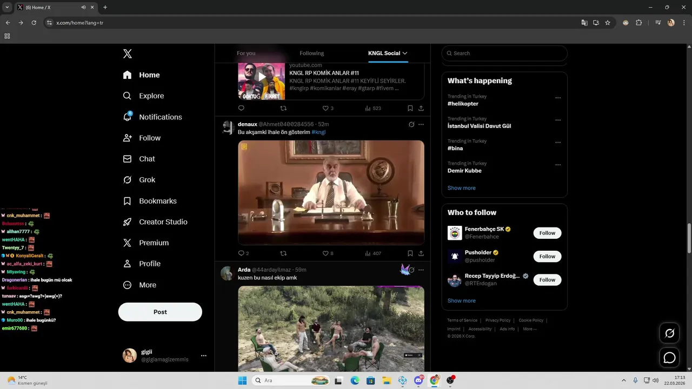
Task: Open Notifications from the sidebar
Action: point(152,117)
